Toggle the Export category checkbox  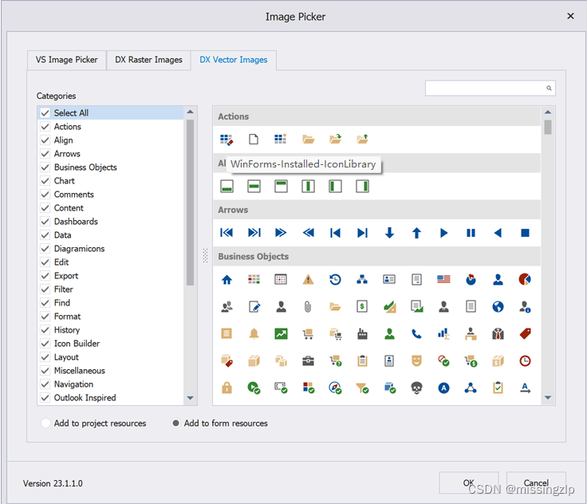tap(45, 276)
